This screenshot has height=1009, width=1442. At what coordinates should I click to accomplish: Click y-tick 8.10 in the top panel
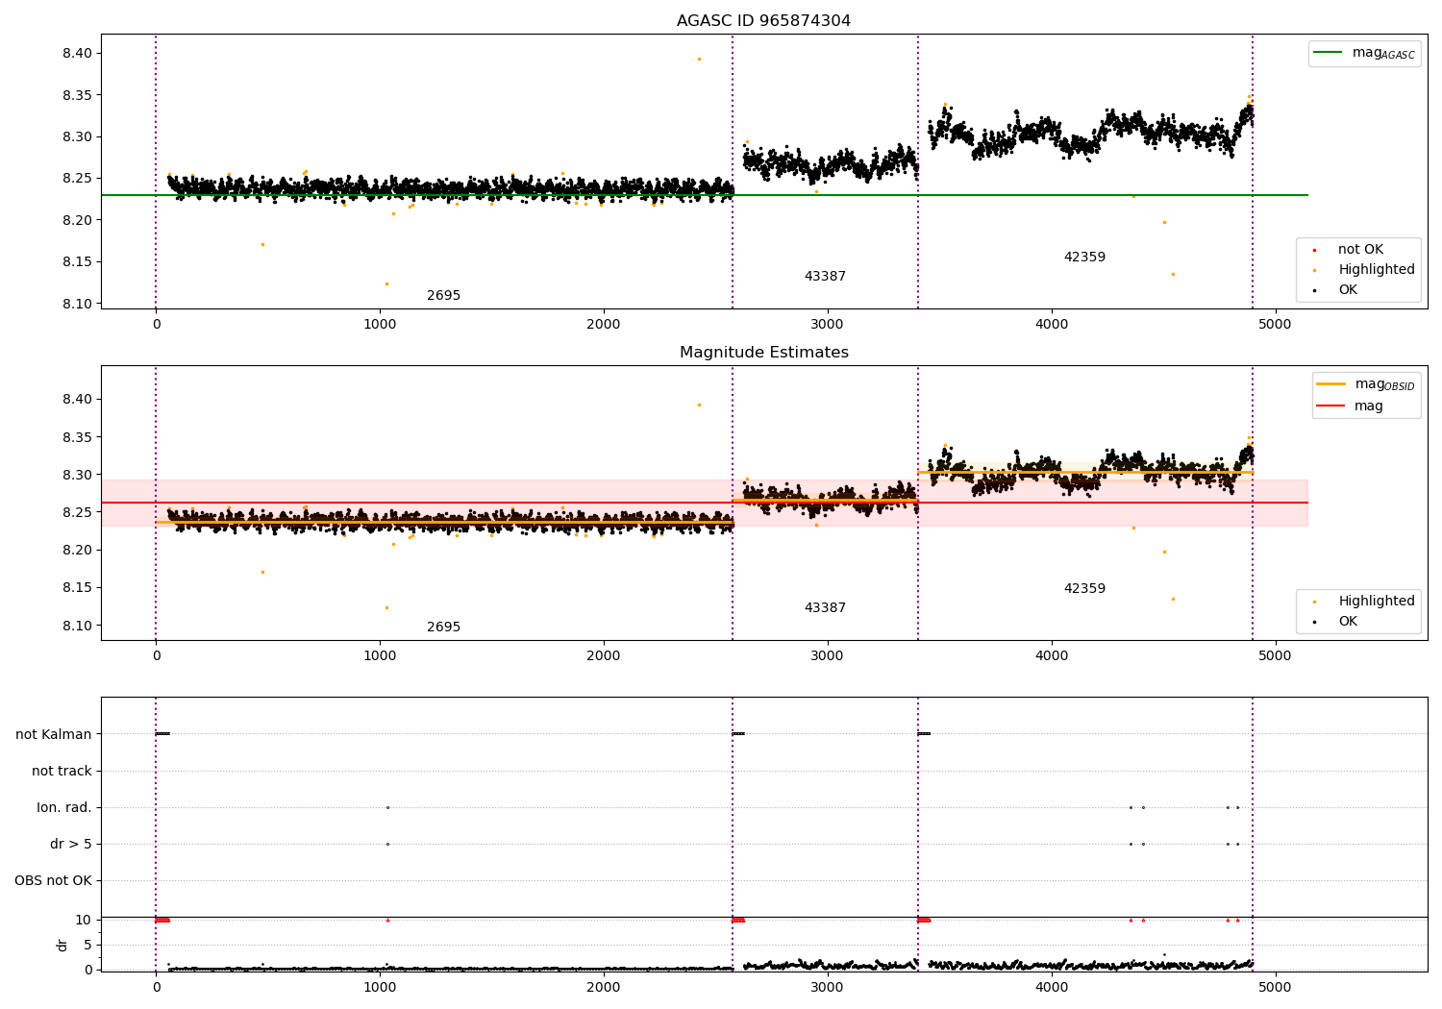pos(78,305)
